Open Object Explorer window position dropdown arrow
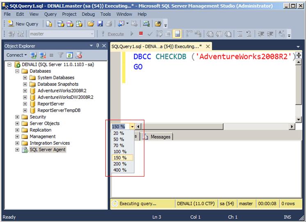This screenshot has height=222, width=306. tap(91, 46)
